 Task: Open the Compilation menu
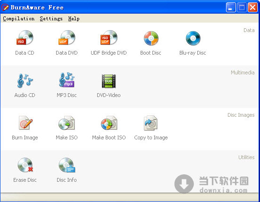19,18
